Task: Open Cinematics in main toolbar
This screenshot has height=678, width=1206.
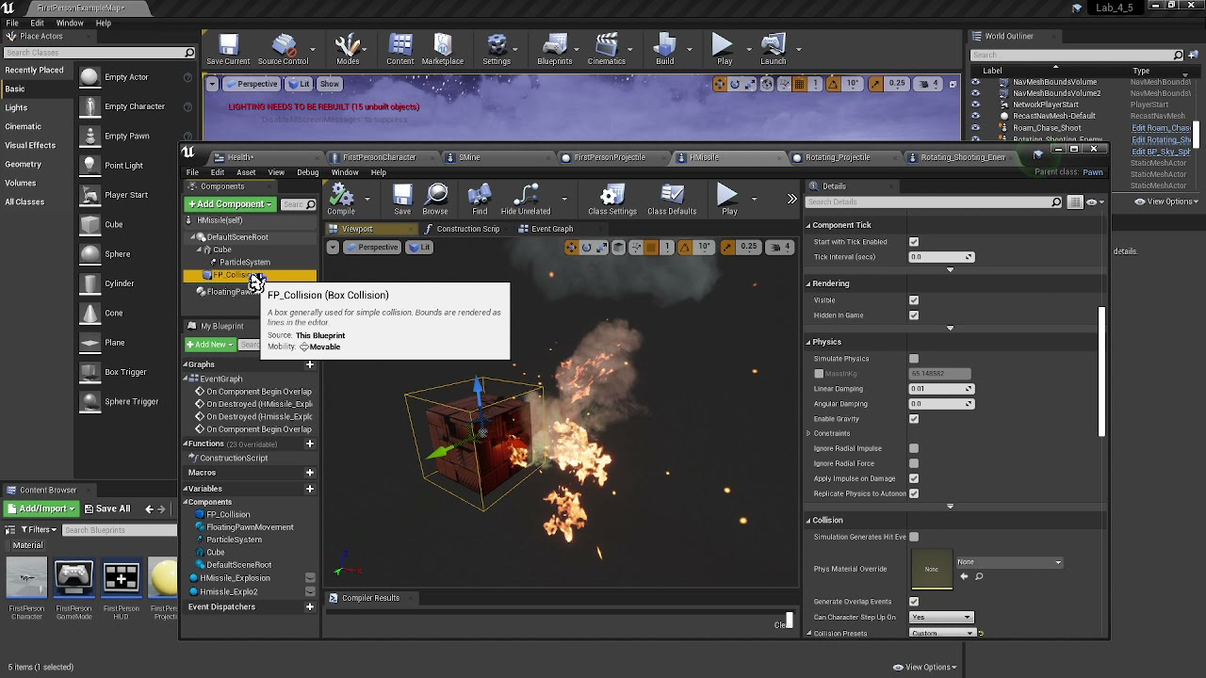Action: 606,49
